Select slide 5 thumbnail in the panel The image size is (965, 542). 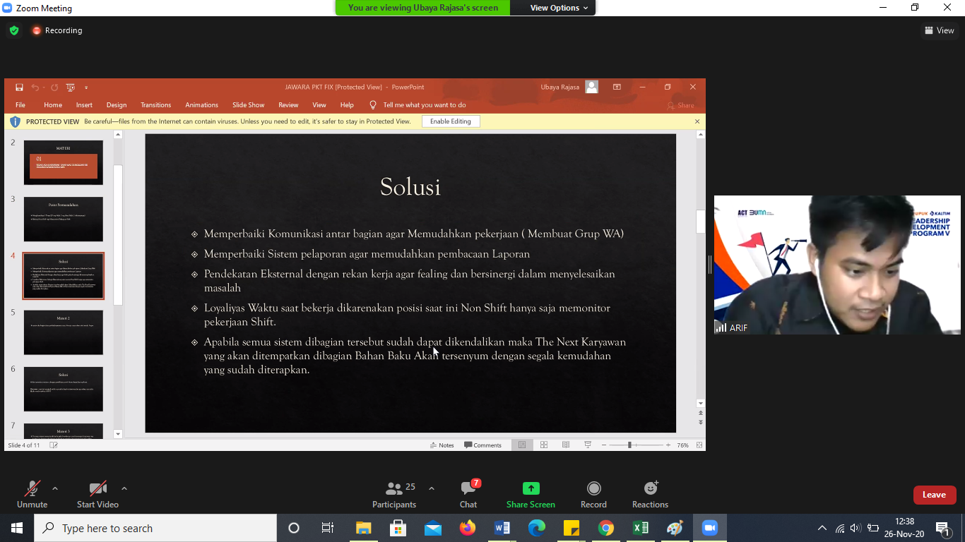click(x=63, y=332)
